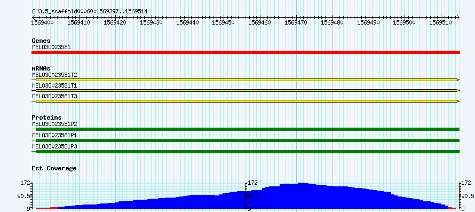Click the MELO3C023581 gene label
Image resolution: width=475 pixels, height=212 pixels.
pos(51,47)
